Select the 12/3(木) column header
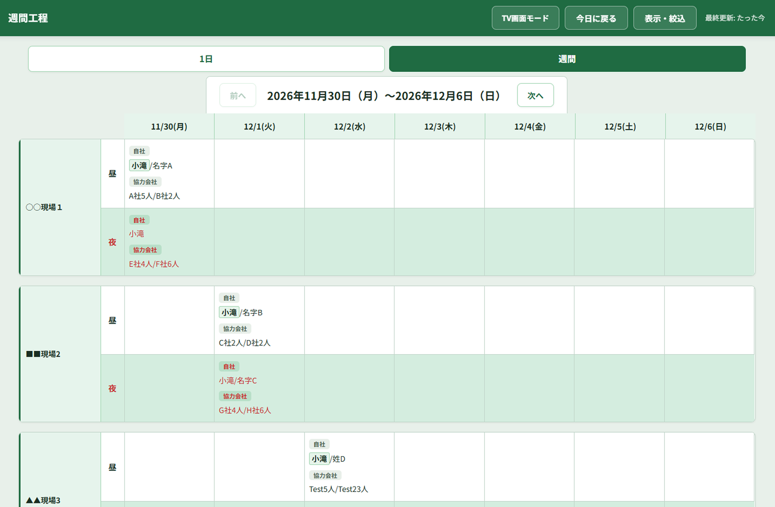775x507 pixels. point(440,127)
